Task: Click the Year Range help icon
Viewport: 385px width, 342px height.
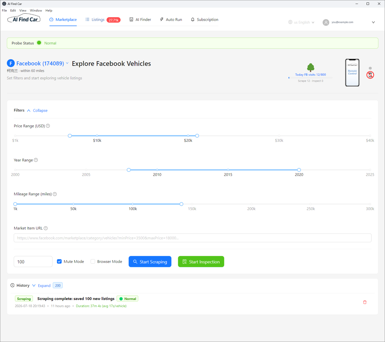Action: (x=36, y=160)
